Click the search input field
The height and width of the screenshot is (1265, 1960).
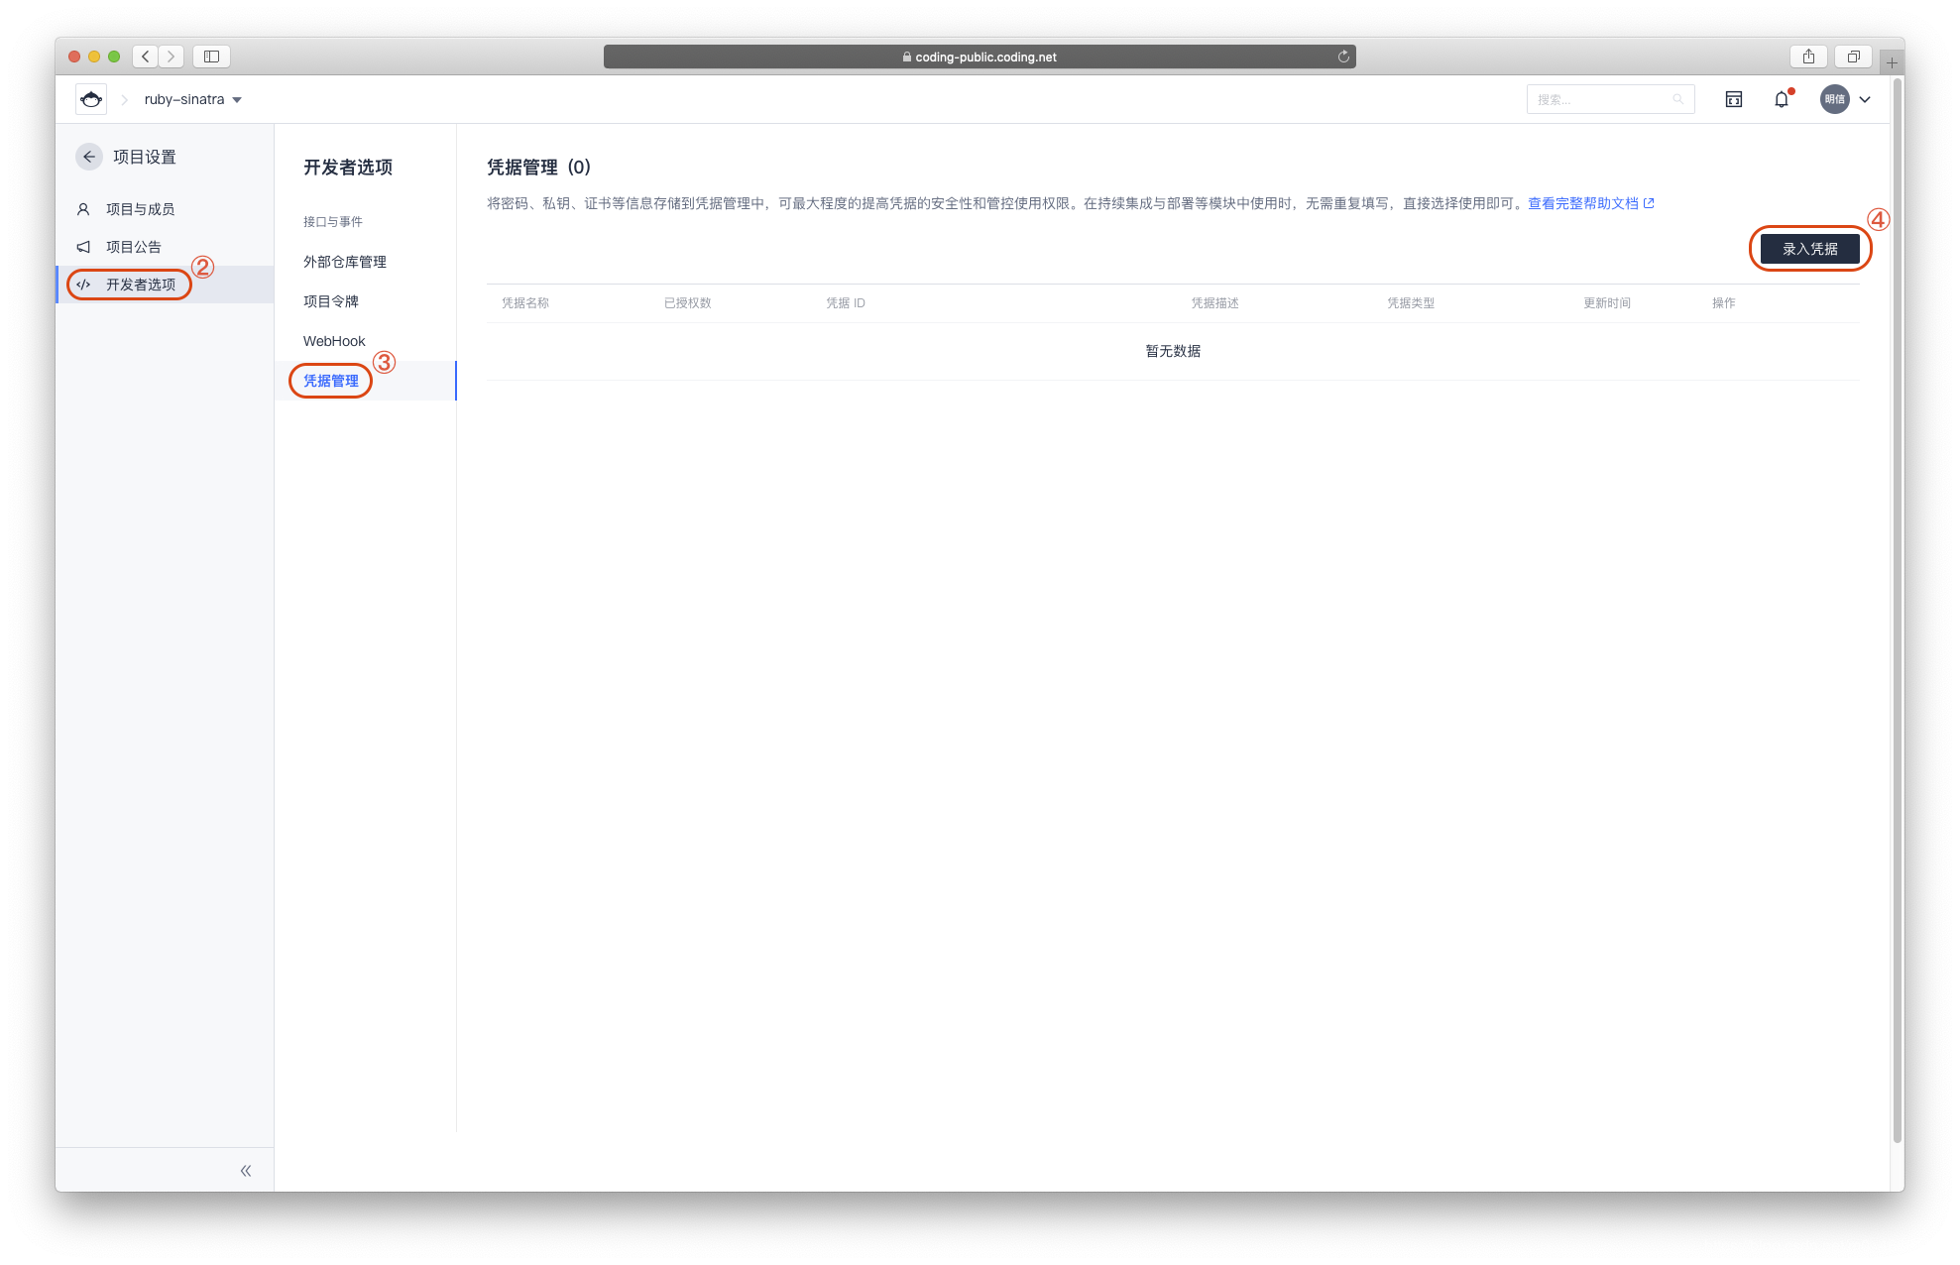pyautogui.click(x=1601, y=99)
